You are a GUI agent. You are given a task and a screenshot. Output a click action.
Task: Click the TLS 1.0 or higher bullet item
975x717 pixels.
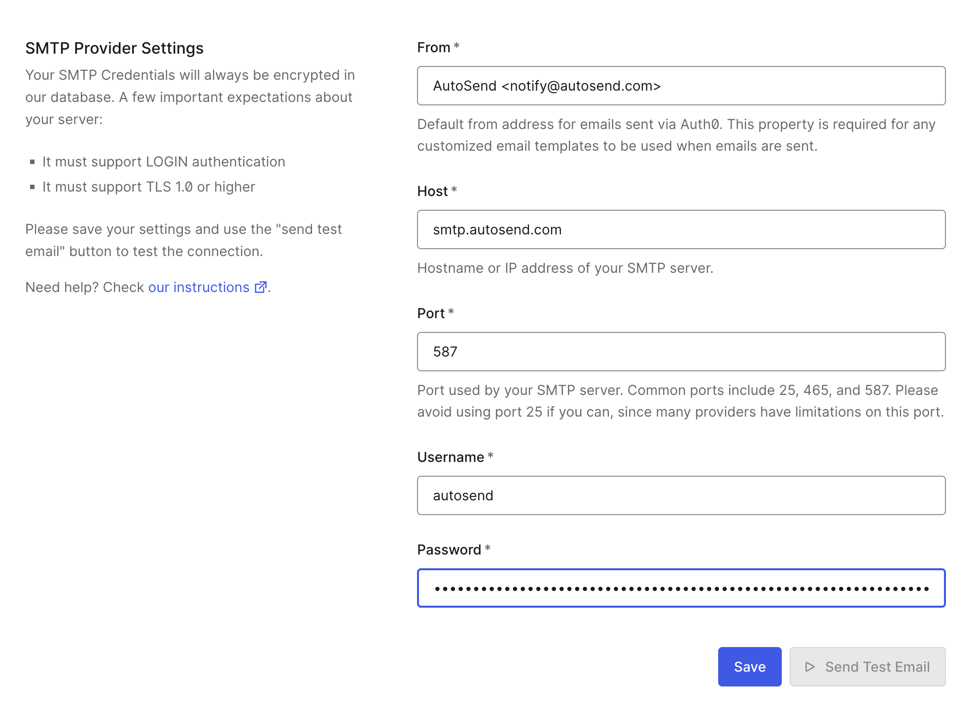(148, 187)
